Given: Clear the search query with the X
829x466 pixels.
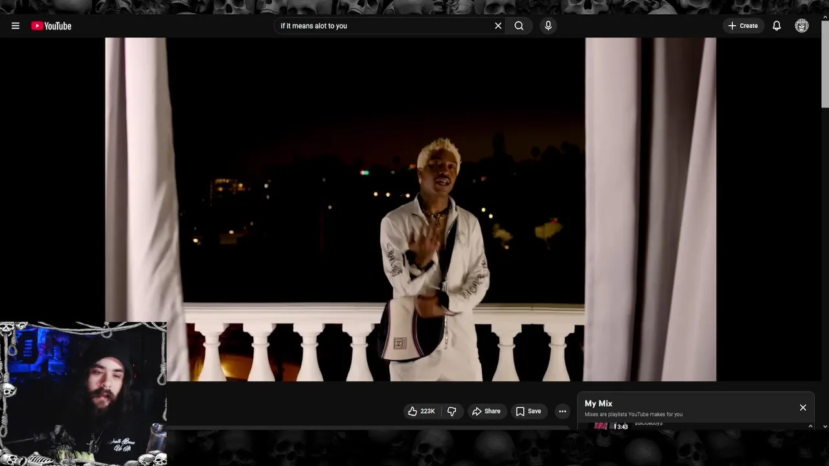Looking at the screenshot, I should (498, 26).
